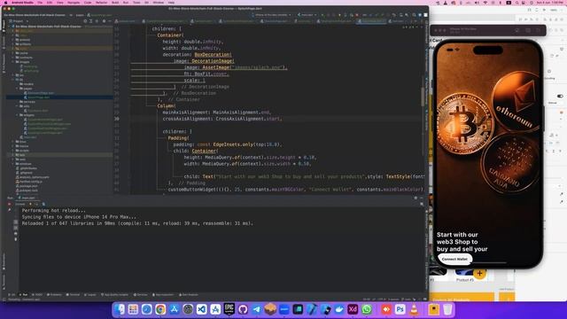Click the Expand All icon in Project panel

(x=90, y=21)
